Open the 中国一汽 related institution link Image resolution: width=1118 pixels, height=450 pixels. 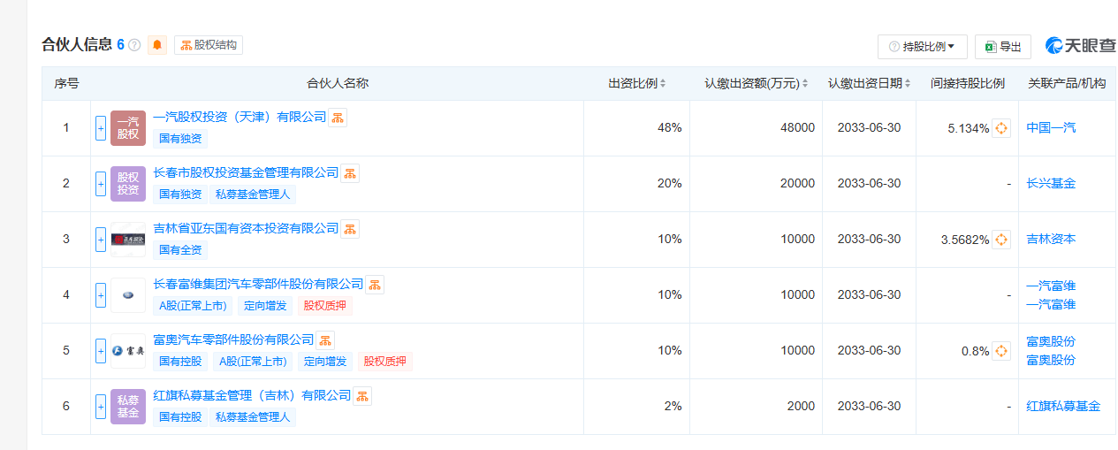(x=1051, y=128)
